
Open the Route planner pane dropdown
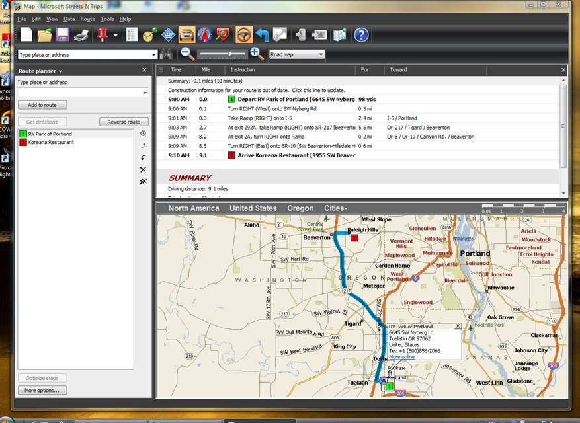40,71
